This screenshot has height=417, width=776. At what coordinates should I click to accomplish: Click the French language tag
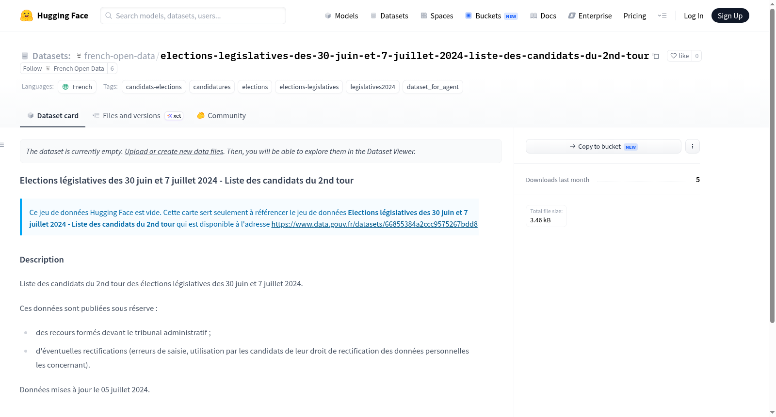(77, 87)
